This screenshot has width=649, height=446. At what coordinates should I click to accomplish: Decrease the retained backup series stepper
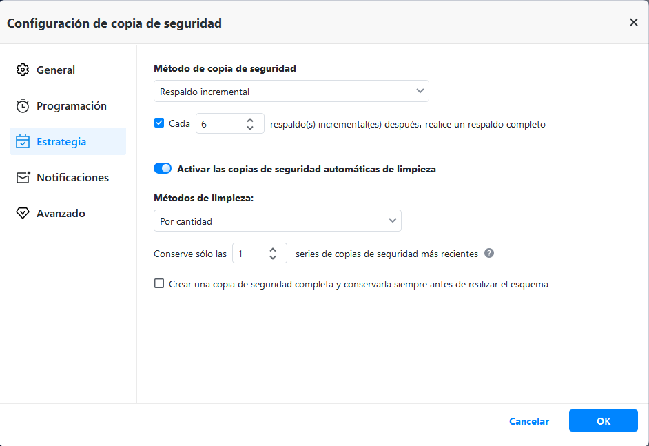tap(273, 258)
